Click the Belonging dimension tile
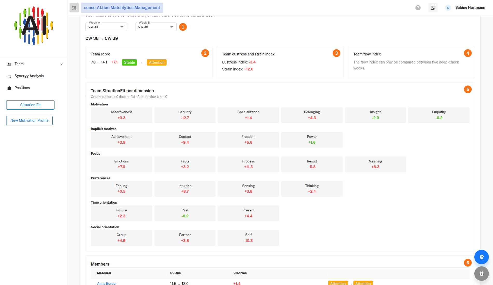Viewport: 493px width, 285px height. click(312, 115)
